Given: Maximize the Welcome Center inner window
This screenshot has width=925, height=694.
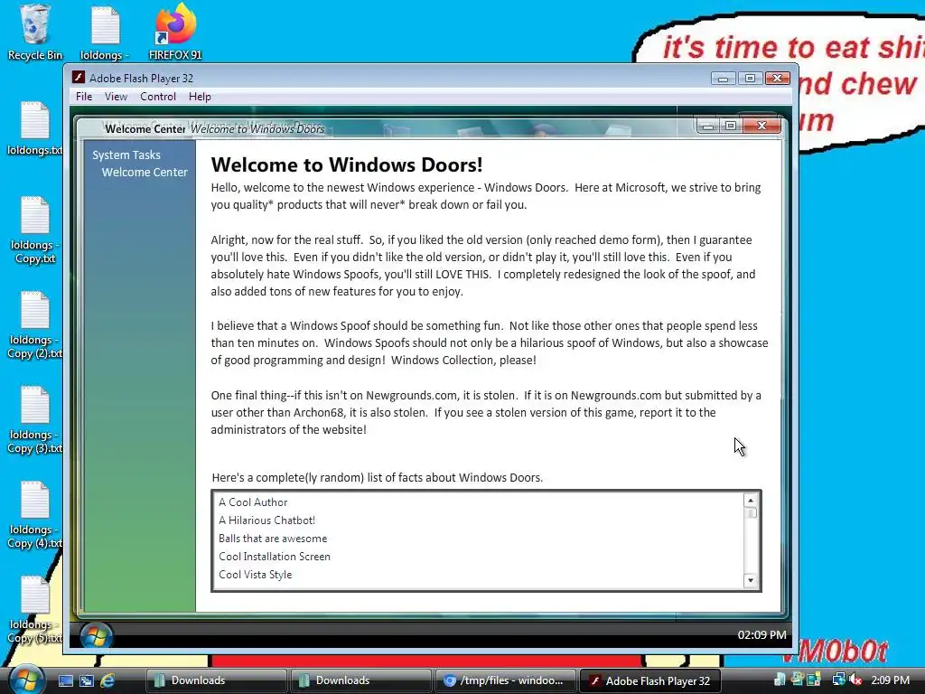Looking at the screenshot, I should tap(731, 126).
